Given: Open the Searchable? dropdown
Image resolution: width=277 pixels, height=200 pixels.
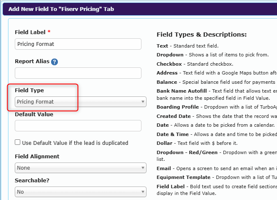Looking at the screenshot, I should (x=80, y=192).
